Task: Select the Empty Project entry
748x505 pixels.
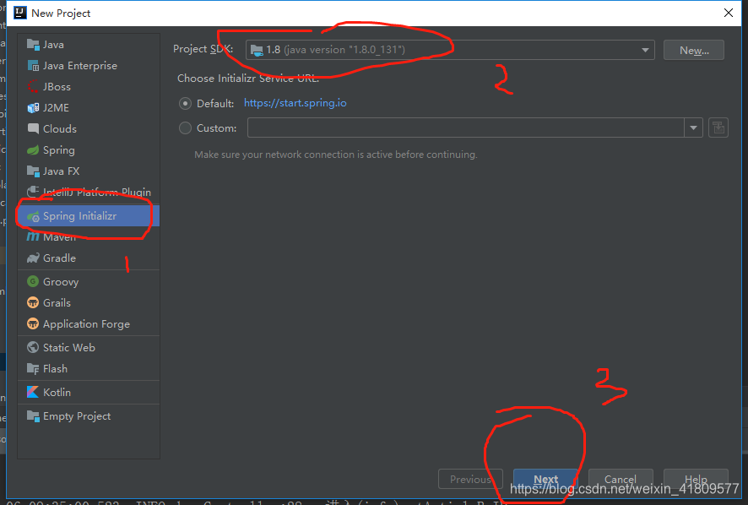Action: [89, 416]
